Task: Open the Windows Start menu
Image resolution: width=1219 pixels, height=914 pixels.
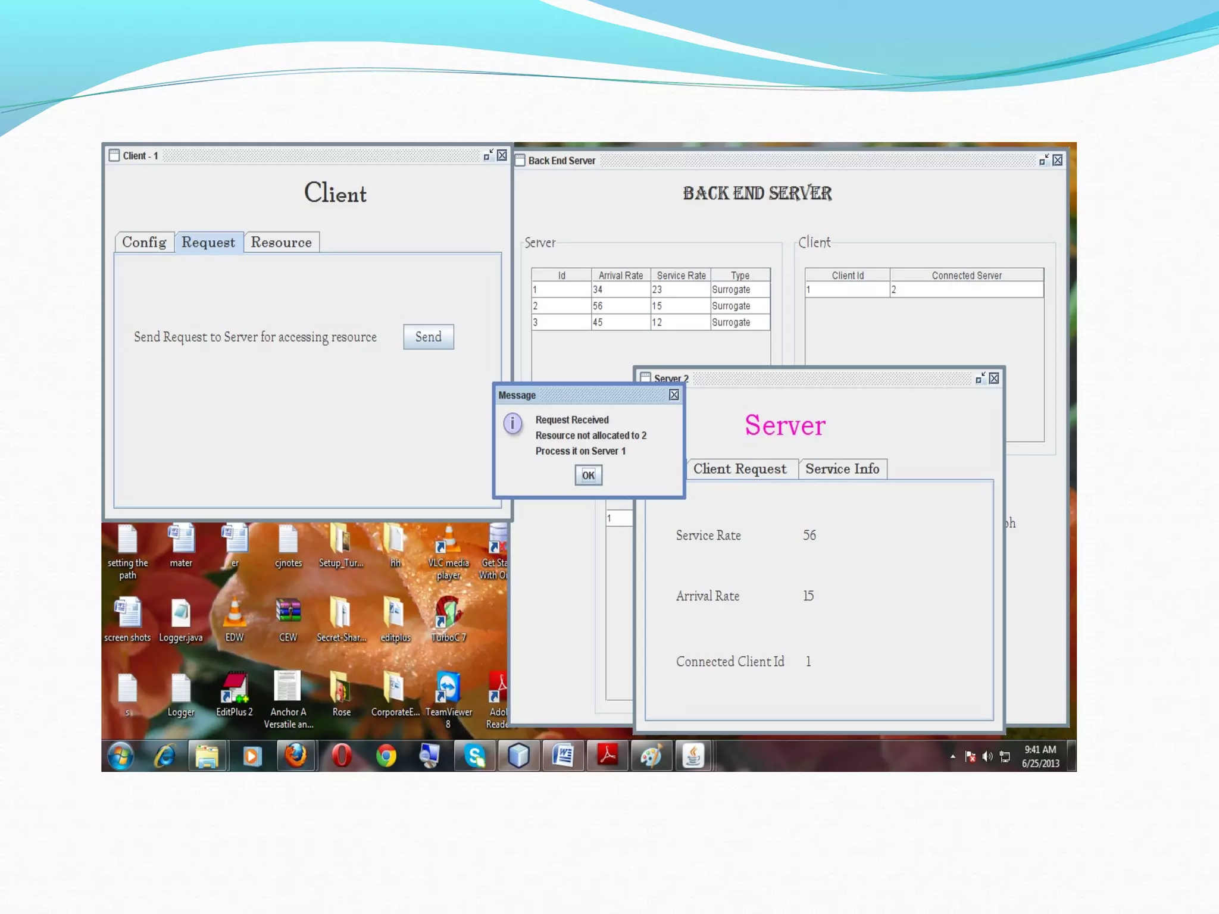Action: click(x=121, y=756)
